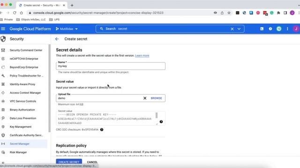The width and height of the screenshot is (300, 168).
Task: Bookmark this page with the star icon
Action: 229,13
